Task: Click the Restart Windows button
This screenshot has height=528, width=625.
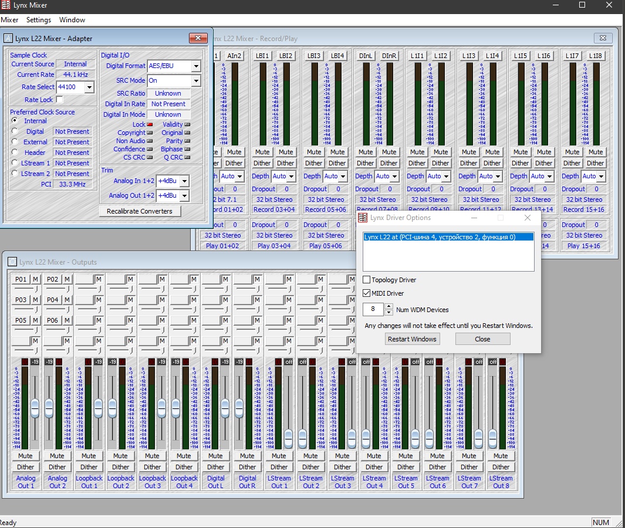Action: pyautogui.click(x=412, y=339)
